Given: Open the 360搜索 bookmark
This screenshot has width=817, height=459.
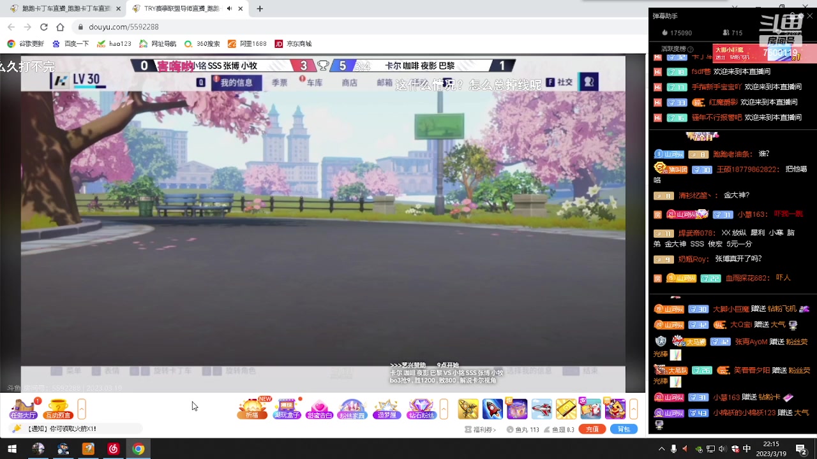Looking at the screenshot, I should click(x=202, y=44).
